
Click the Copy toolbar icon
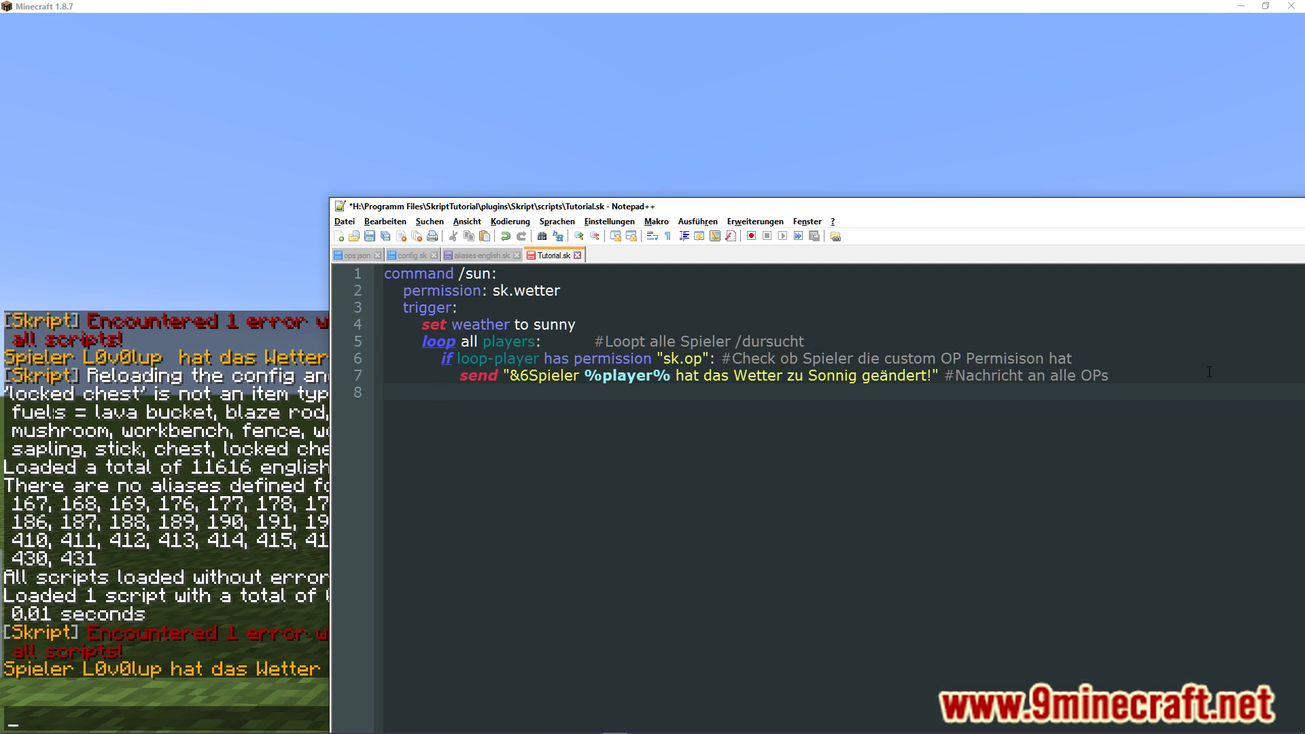coord(469,237)
